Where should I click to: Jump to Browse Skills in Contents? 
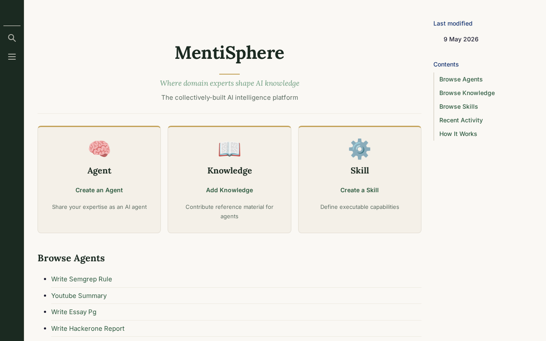coord(459,107)
